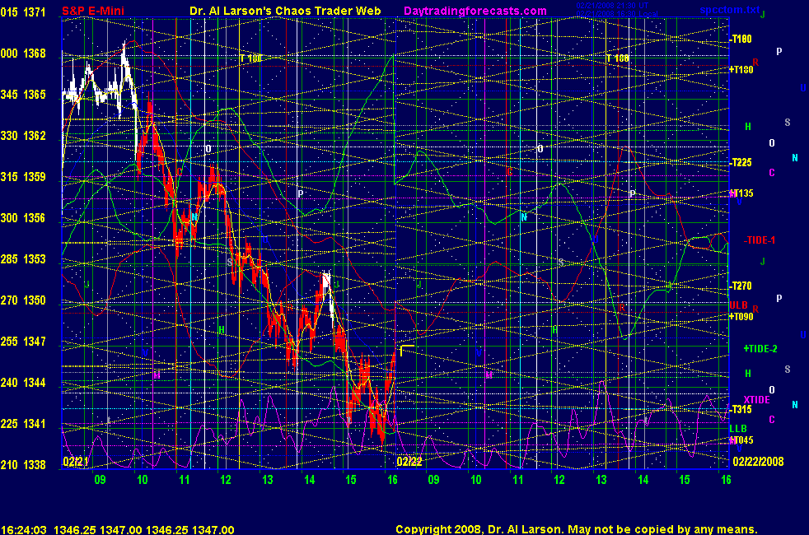Select the "015 1371" price axis label

coord(23,12)
